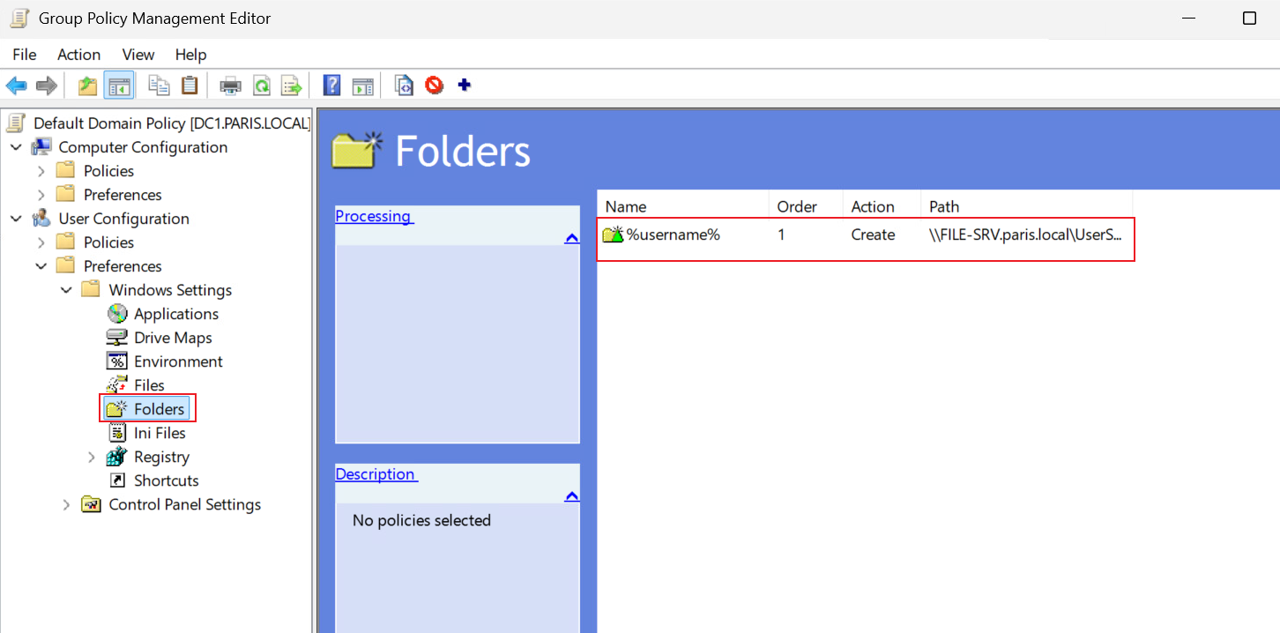
Task: Click the Export List icon
Action: point(291,86)
